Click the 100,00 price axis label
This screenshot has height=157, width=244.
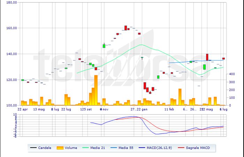12,105
